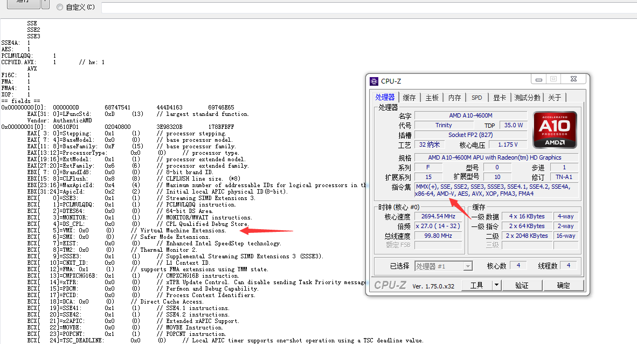Viewport: 637px width, 344px height.
Task: Select the 自定义(C) radio button
Action: 60,7
